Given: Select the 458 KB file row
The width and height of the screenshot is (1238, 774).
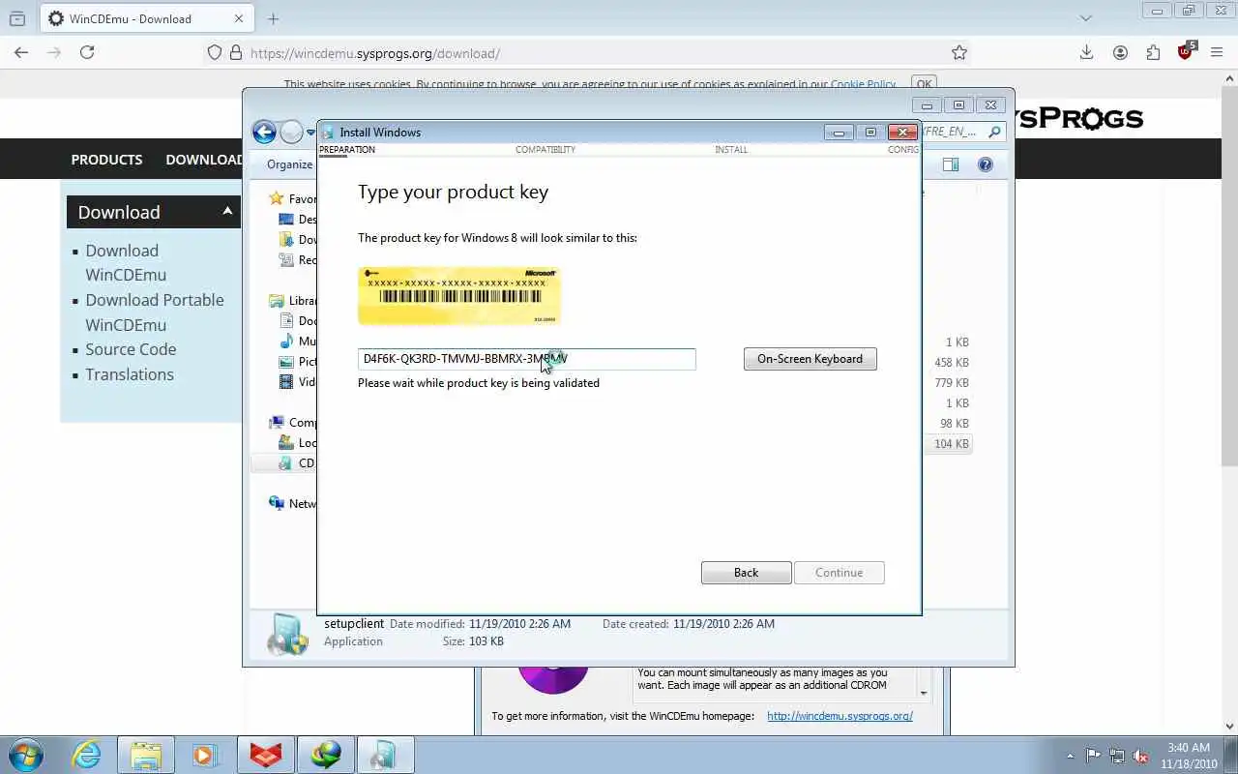Looking at the screenshot, I should click(950, 363).
